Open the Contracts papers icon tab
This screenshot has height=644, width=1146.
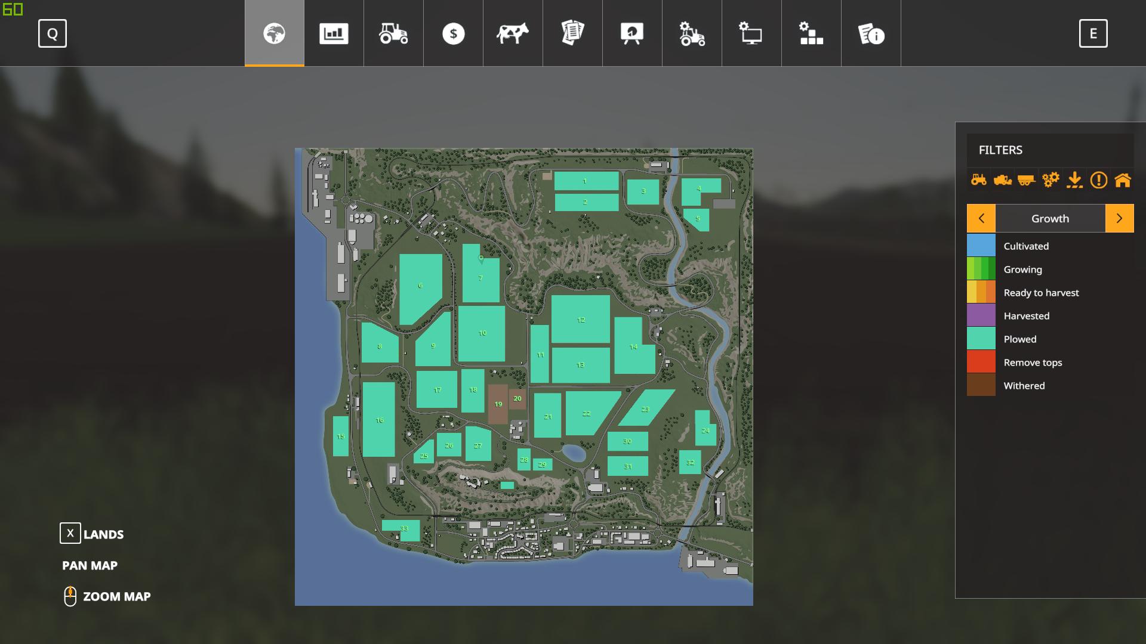pyautogui.click(x=572, y=33)
